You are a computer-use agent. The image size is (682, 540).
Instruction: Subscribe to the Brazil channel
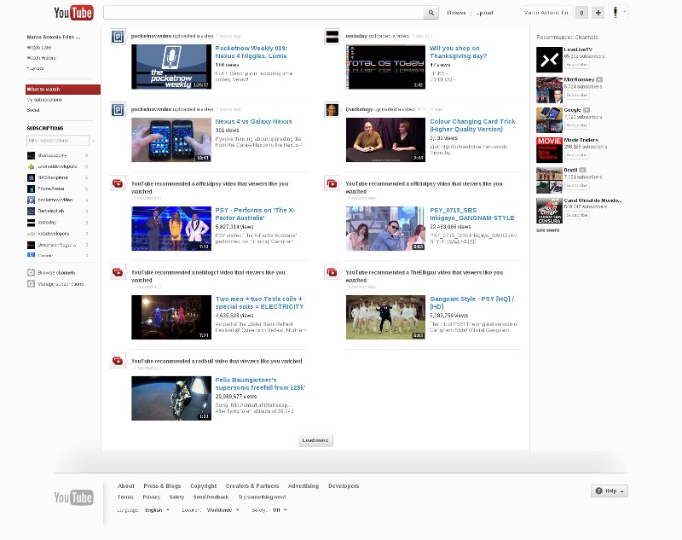pos(577,185)
